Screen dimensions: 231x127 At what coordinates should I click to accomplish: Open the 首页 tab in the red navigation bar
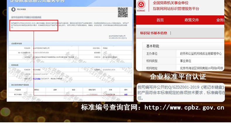(x=160, y=20)
